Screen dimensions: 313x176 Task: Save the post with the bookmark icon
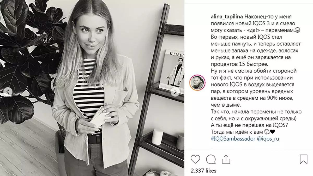[303, 159]
